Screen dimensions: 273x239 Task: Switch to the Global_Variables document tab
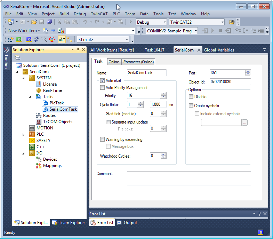[x=219, y=50]
